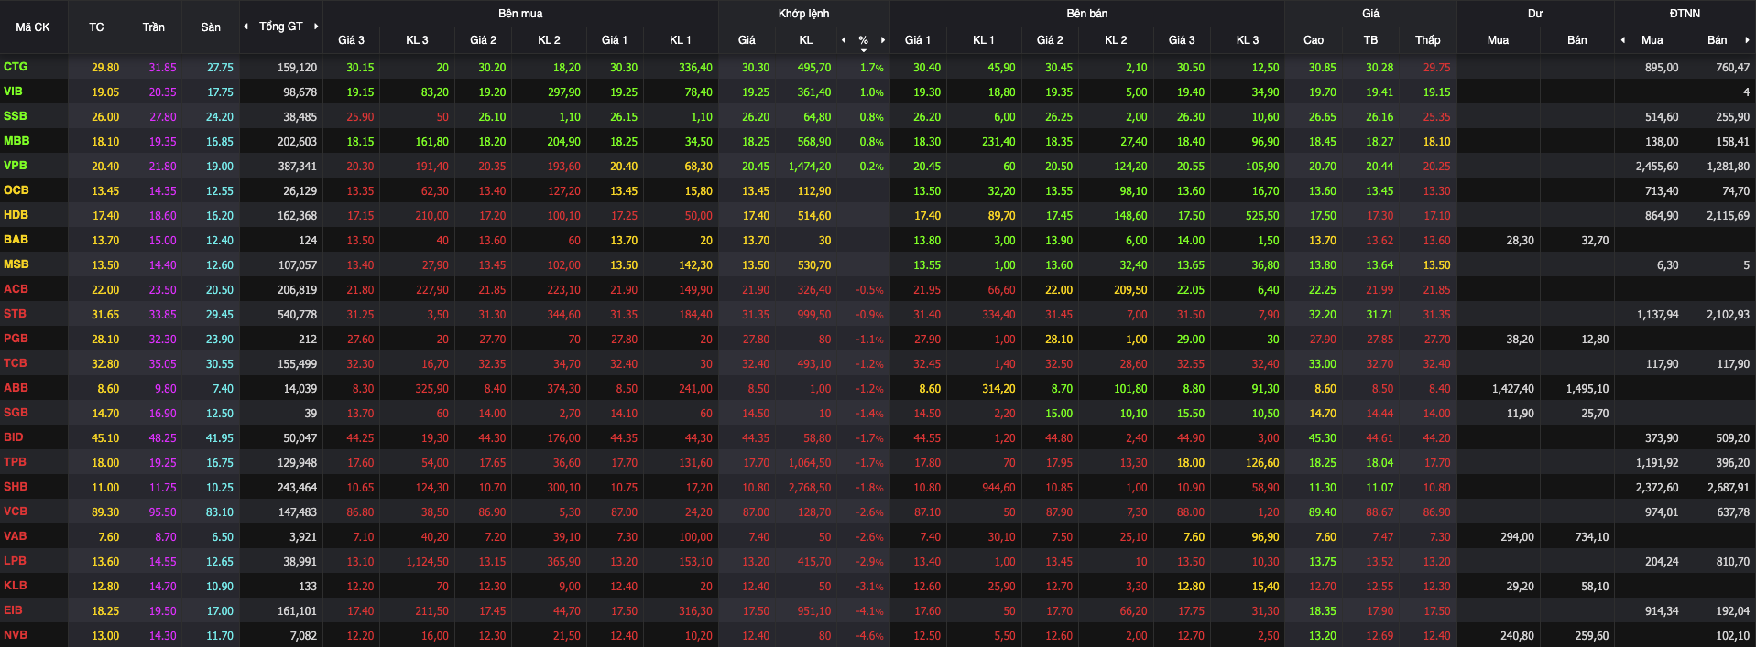Click the Thấp price column header
1756x647 pixels.
coord(1428,40)
